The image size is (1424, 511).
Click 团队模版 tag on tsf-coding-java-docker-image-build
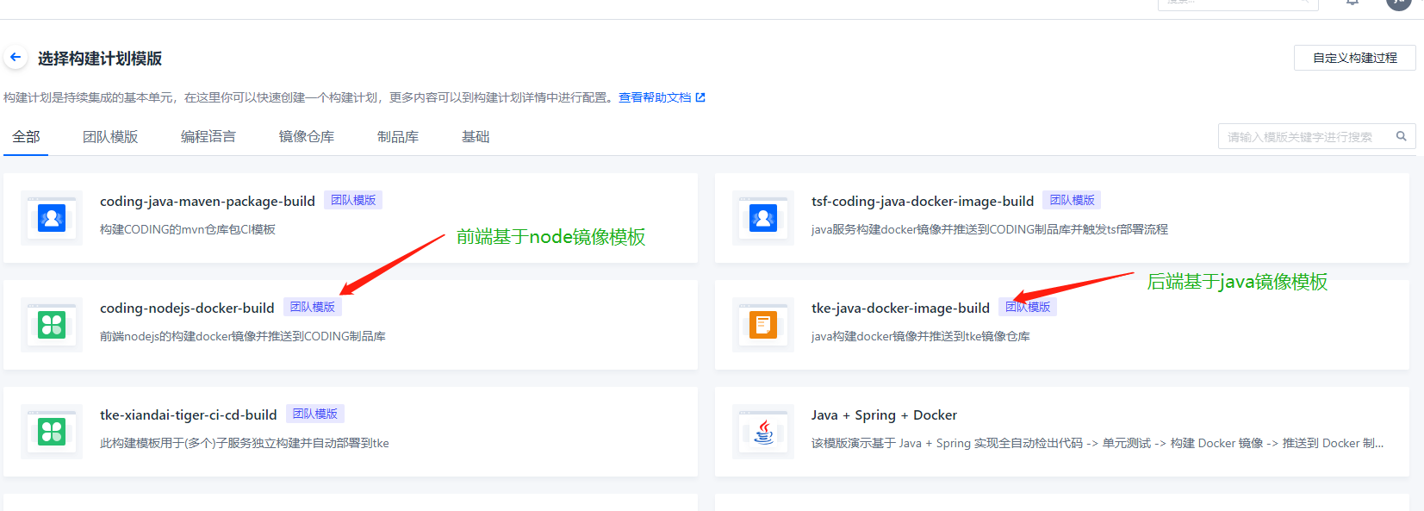coord(1072,200)
